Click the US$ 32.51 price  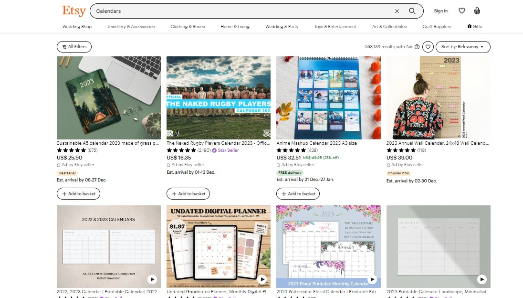click(x=289, y=158)
